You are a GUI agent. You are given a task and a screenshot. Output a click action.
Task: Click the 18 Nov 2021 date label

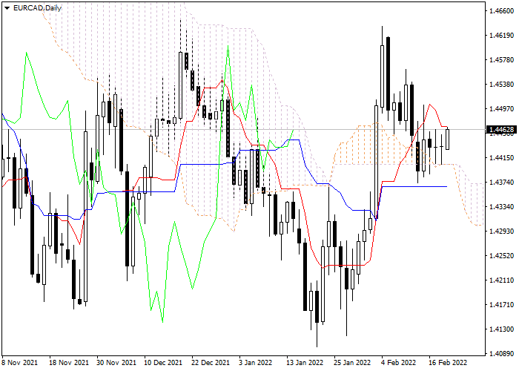[x=69, y=363]
